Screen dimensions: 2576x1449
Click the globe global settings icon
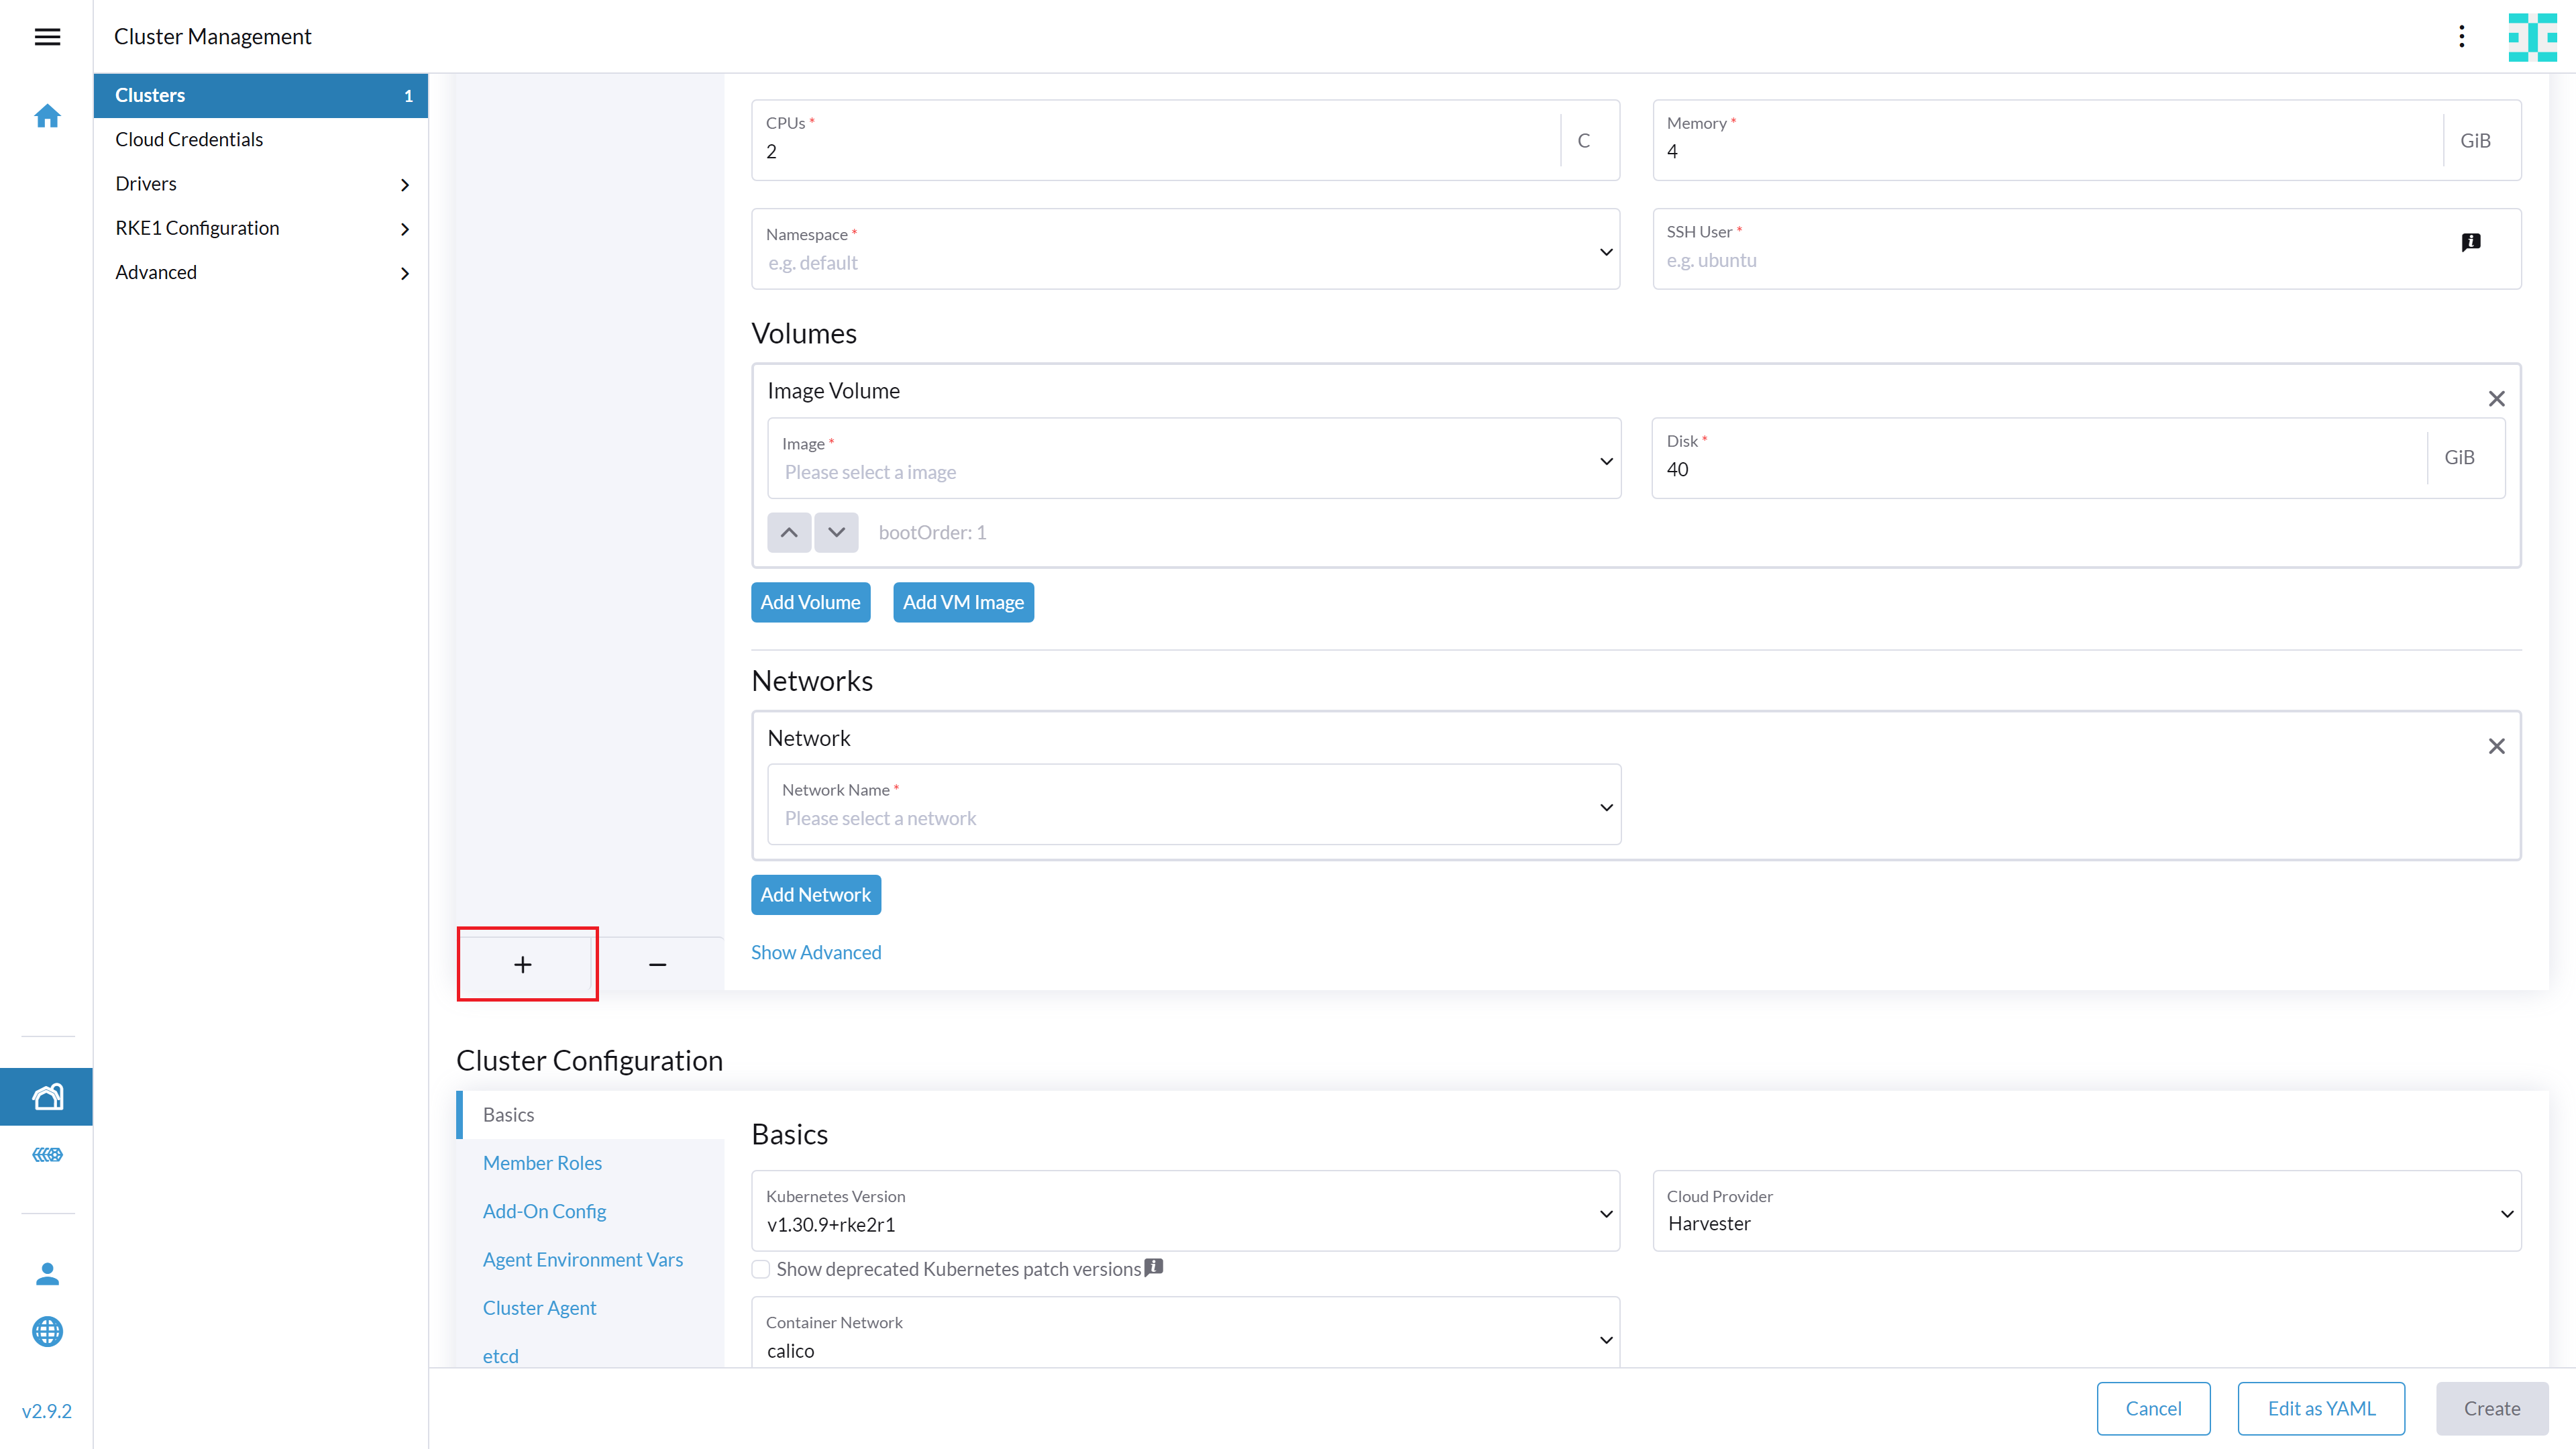[47, 1331]
